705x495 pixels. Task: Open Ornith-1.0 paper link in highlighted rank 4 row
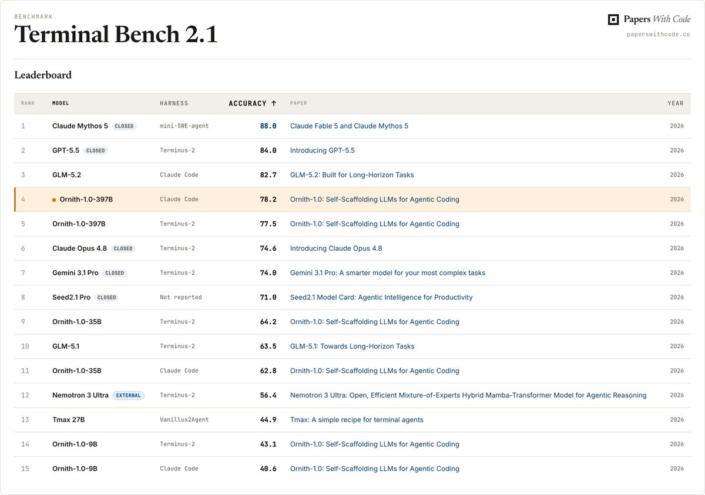[375, 200]
